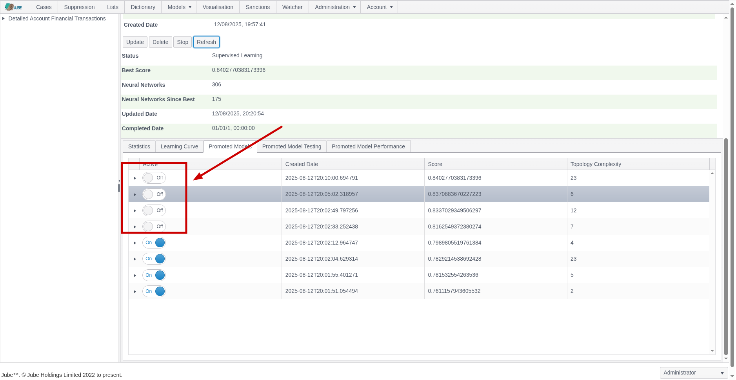Switch to Promoted Model Performance tab
This screenshot has height=380, width=736.
[368, 146]
